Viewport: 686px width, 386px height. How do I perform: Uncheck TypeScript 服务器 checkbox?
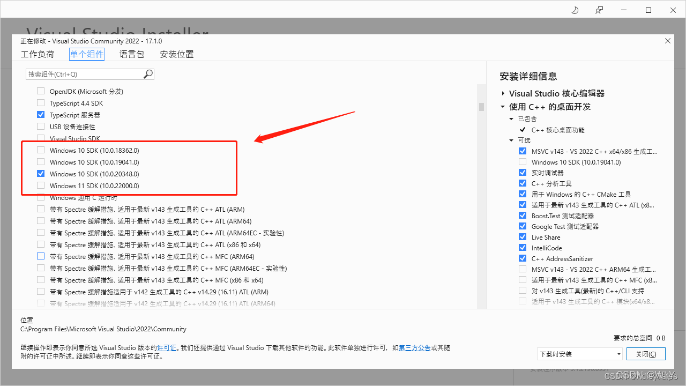(x=41, y=115)
